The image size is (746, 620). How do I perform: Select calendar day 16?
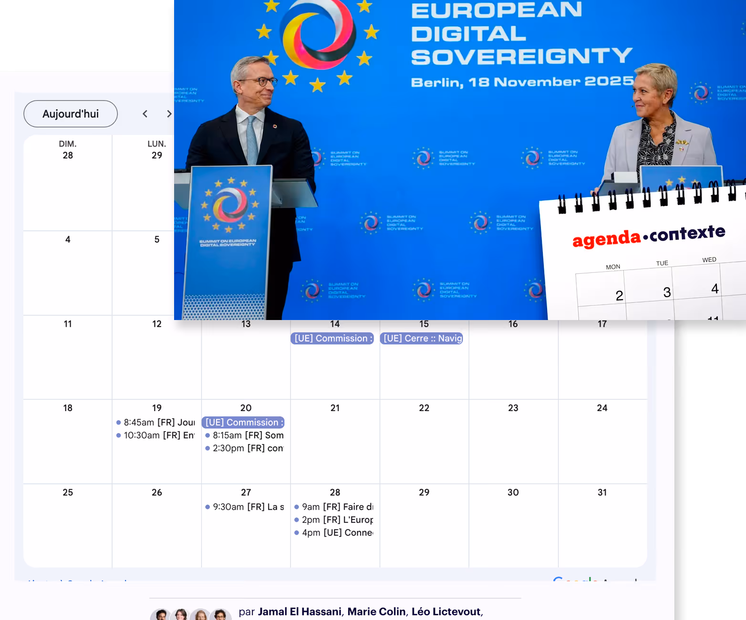point(513,324)
